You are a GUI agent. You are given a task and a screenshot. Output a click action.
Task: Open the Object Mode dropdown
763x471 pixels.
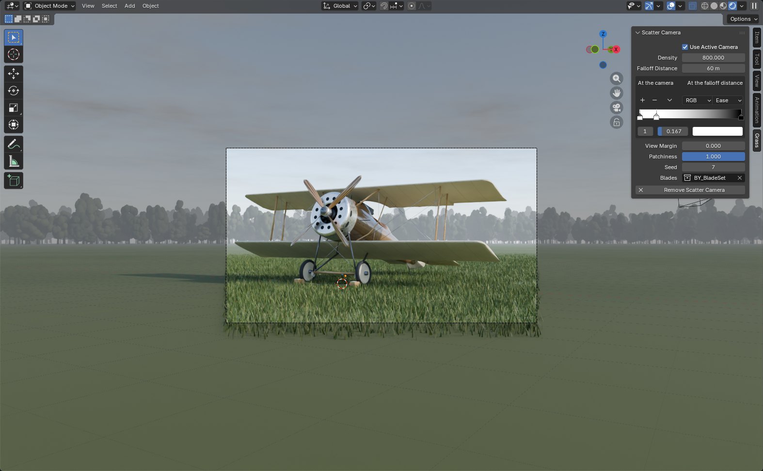pos(50,6)
